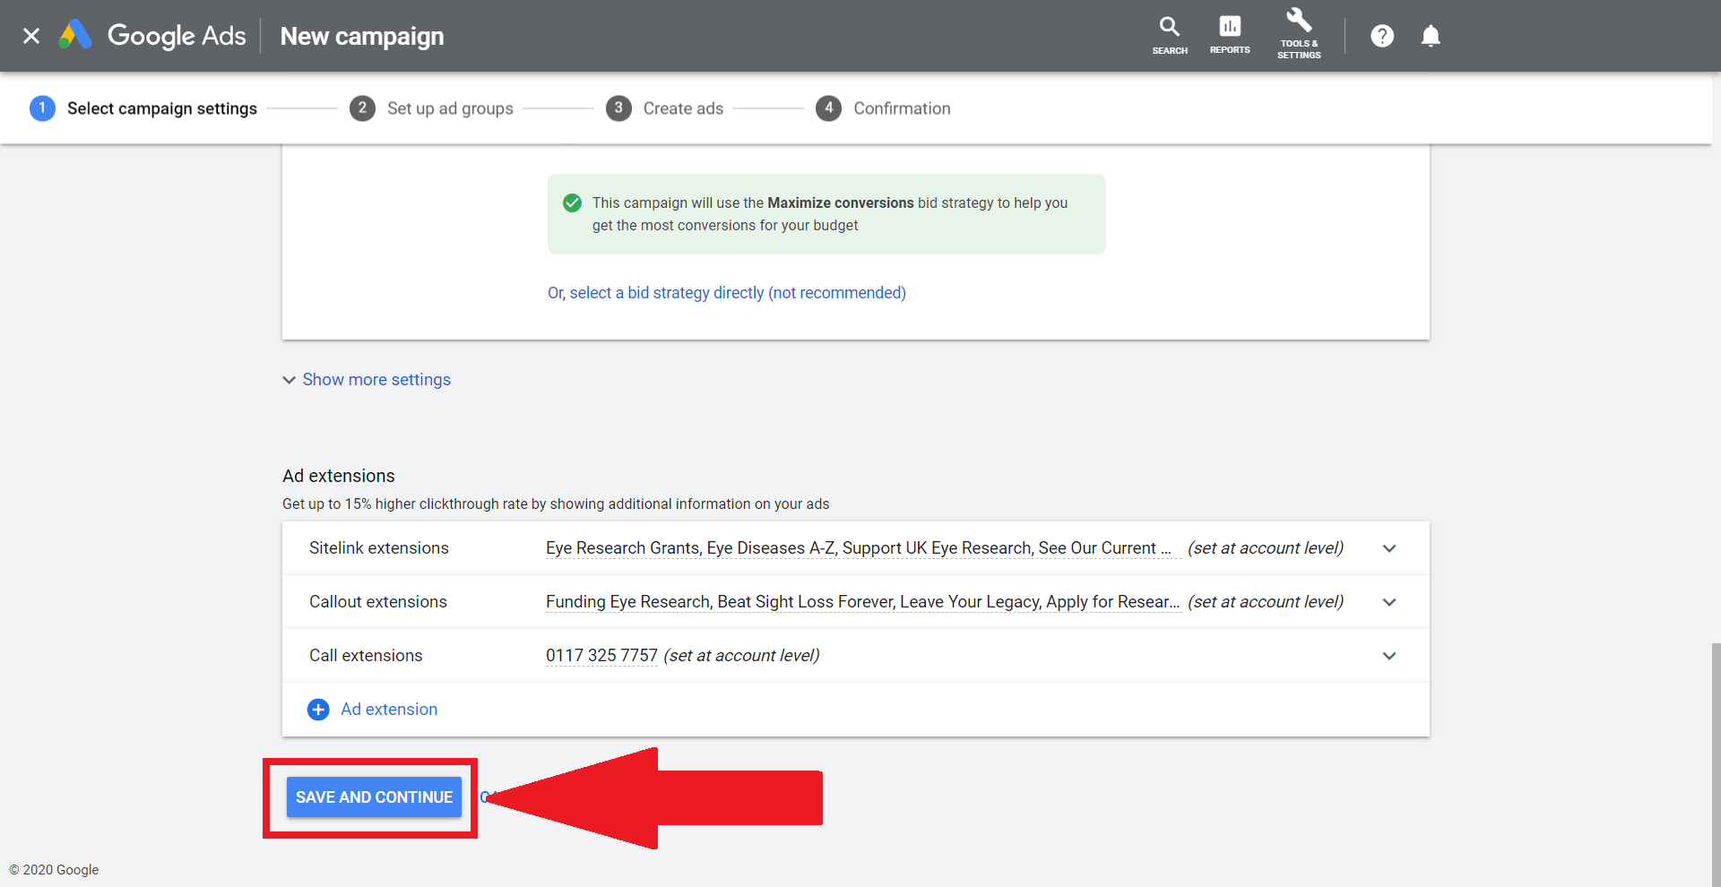
Task: Click the Sitelink extensions value text
Action: click(x=863, y=548)
